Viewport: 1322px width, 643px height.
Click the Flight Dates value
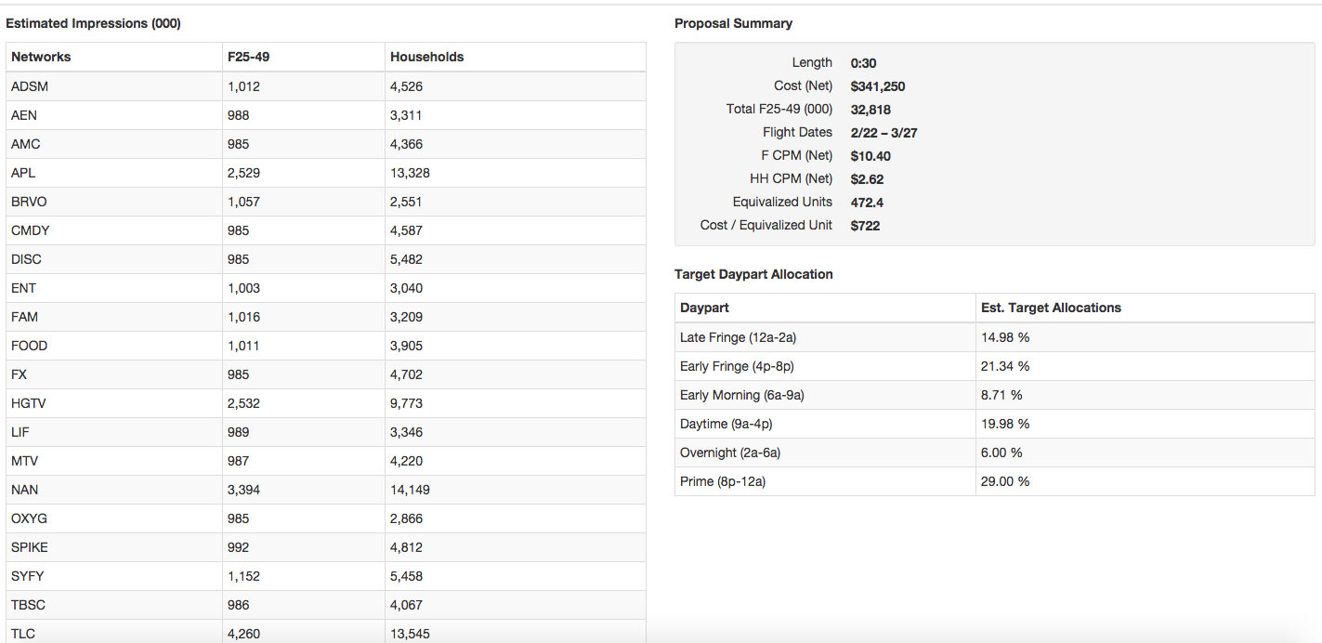click(884, 133)
